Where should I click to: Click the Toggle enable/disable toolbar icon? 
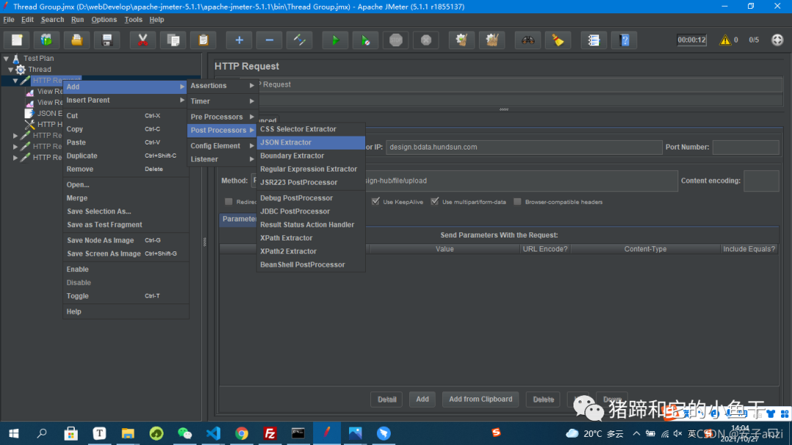point(299,40)
